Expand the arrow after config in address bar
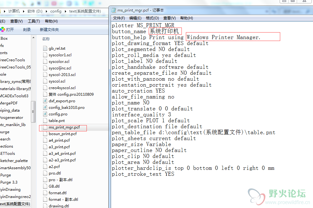 pos(65,11)
